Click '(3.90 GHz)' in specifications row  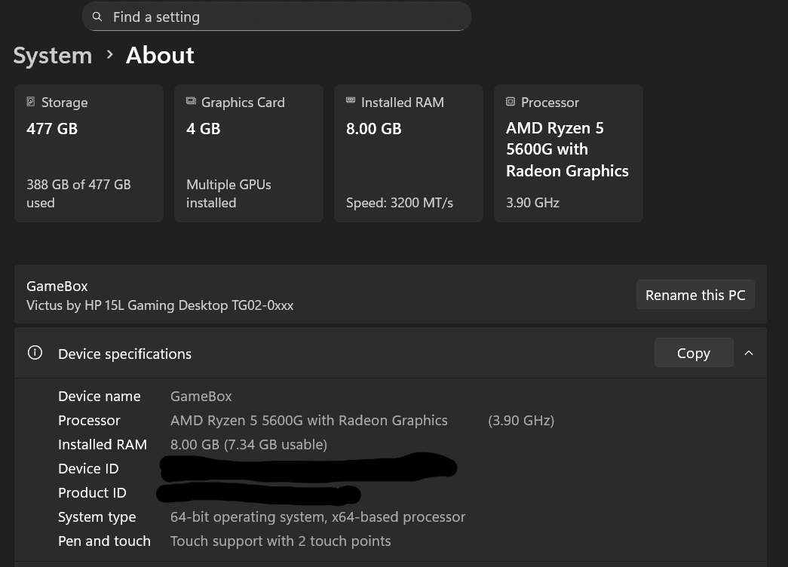(x=521, y=420)
